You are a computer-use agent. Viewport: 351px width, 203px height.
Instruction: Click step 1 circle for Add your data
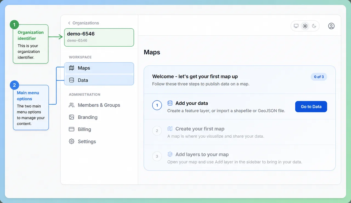pos(157,105)
